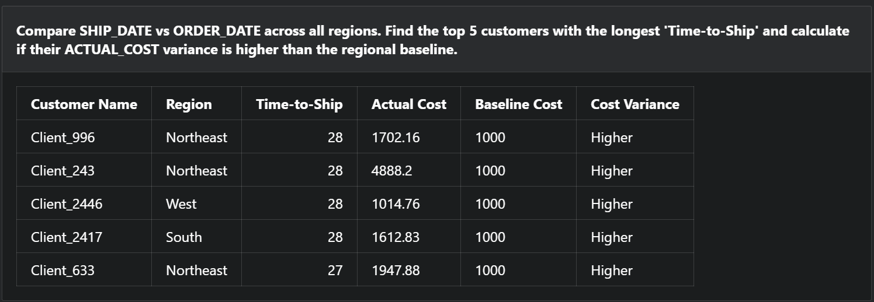Select the Time-to-Ship column header
The width and height of the screenshot is (874, 302).
point(299,104)
